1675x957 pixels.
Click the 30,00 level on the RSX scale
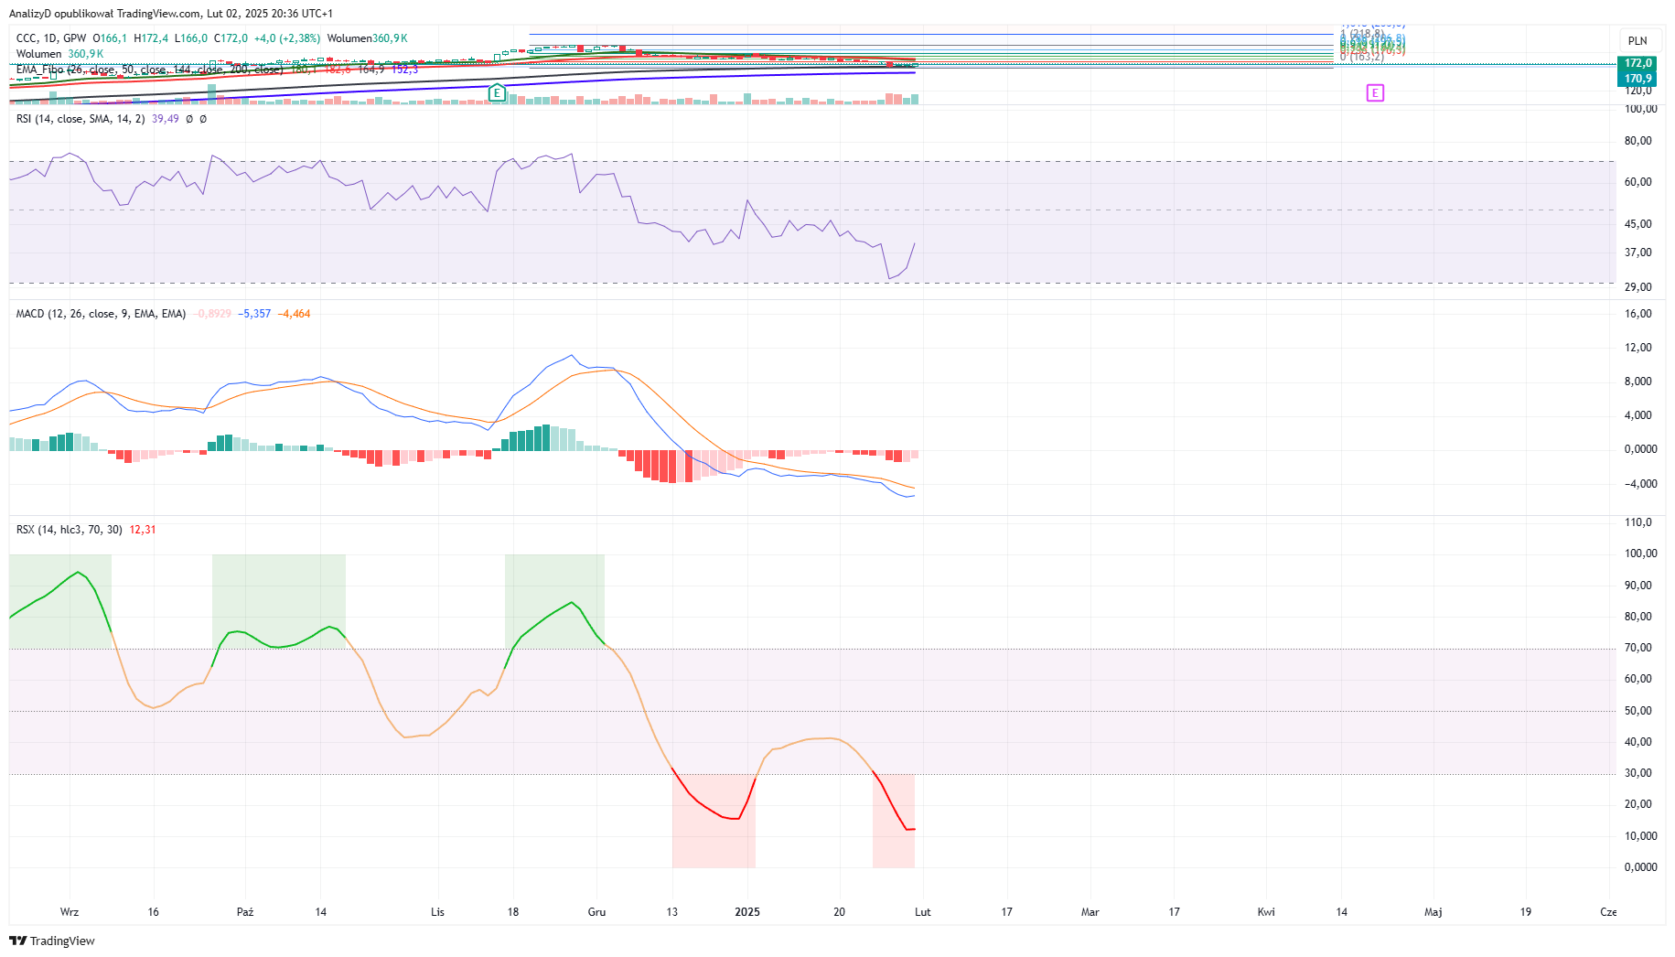[1637, 773]
